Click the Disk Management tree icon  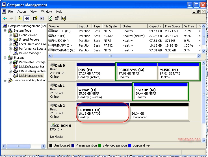click(16, 76)
